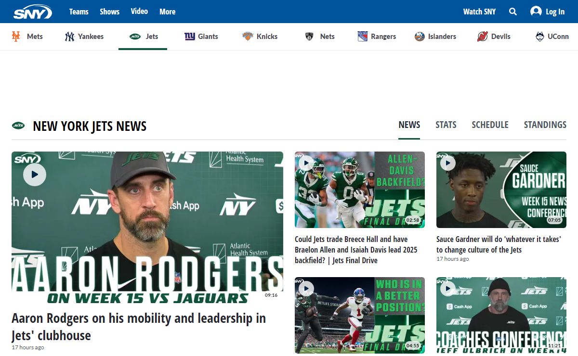
Task: Click the Yankees team logo
Action: (x=69, y=36)
